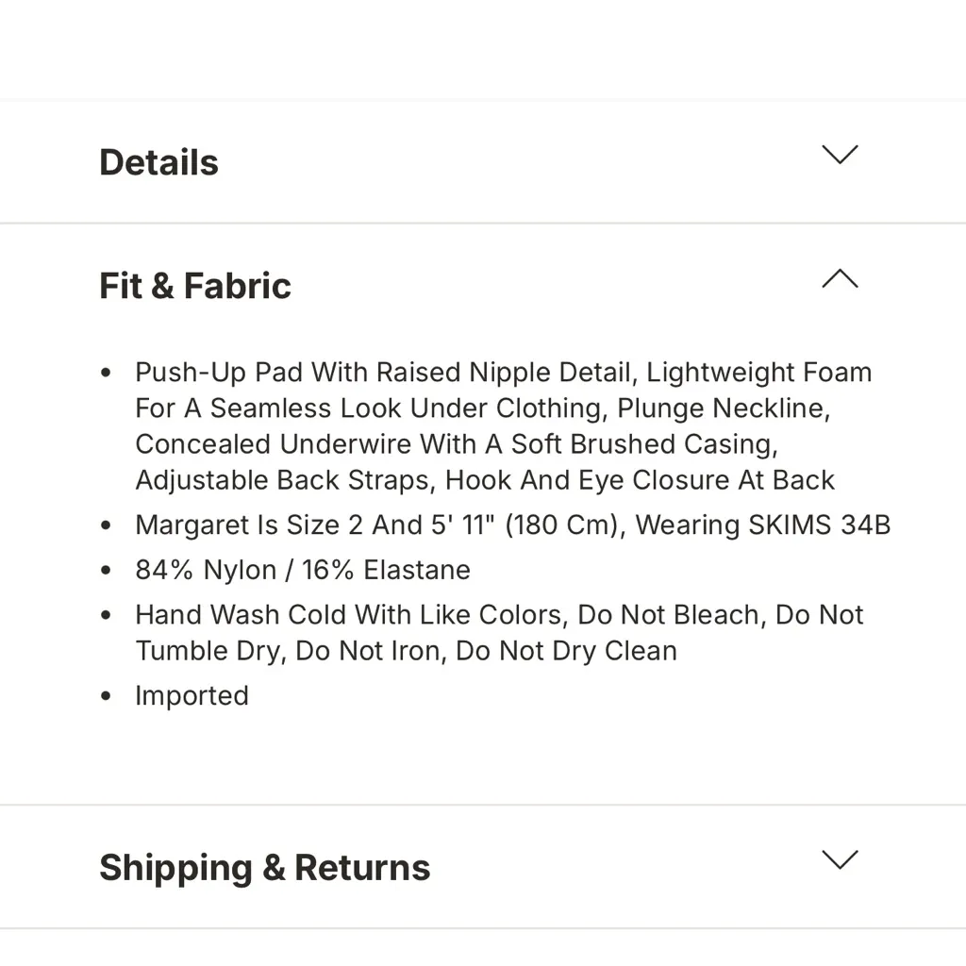Click the "84% Nylon / 16% Elastane" line
The image size is (966, 966).
(302, 571)
